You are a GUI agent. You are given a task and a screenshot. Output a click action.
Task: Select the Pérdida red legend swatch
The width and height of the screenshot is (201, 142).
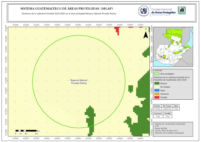[157, 98]
